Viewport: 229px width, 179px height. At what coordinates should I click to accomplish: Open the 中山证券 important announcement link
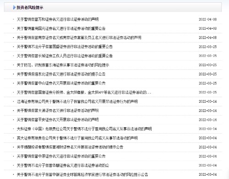(61, 83)
